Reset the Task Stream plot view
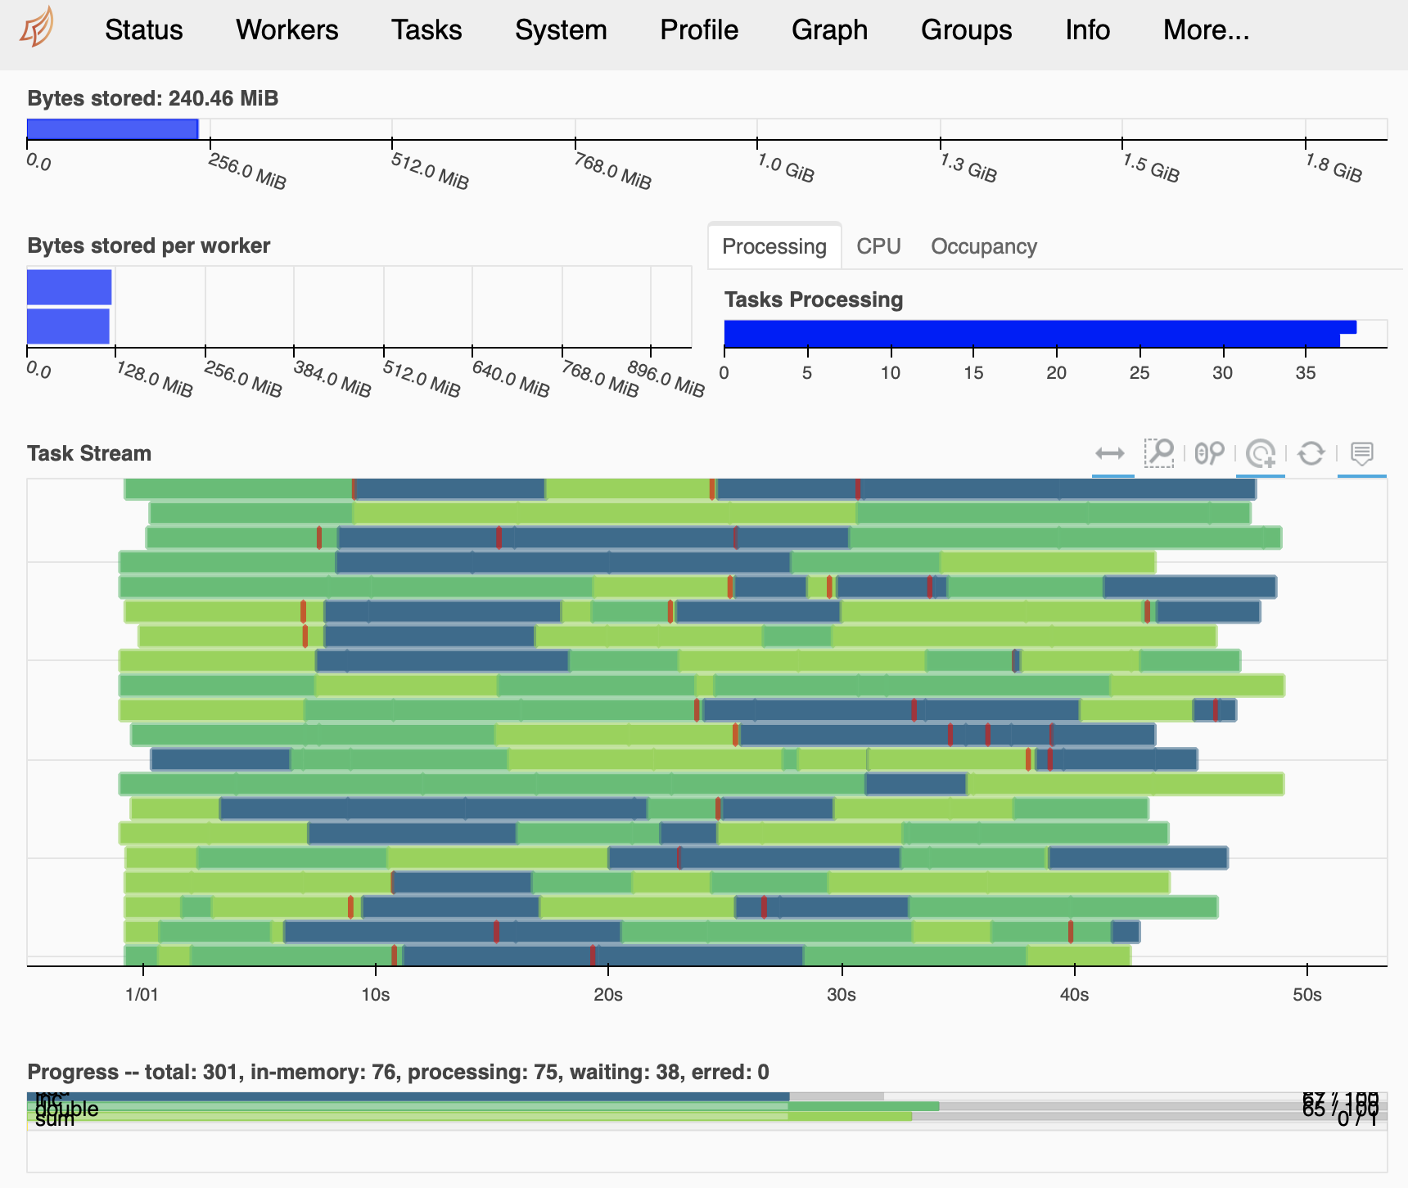Screen dimensions: 1408x1188 point(1311,453)
